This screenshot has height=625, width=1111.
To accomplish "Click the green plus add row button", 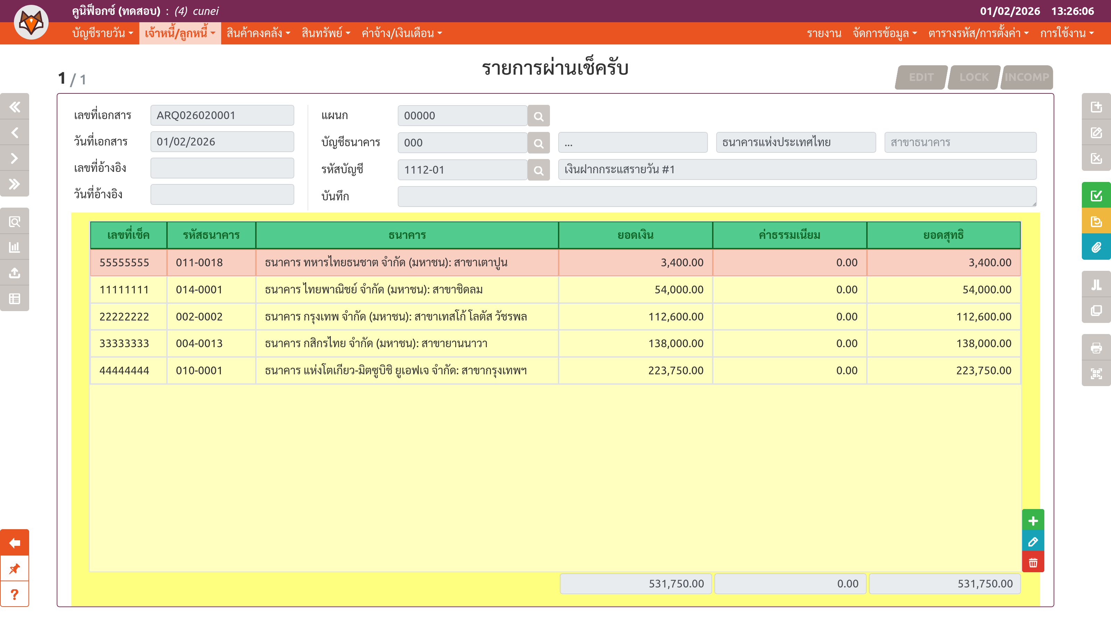I will (1033, 520).
